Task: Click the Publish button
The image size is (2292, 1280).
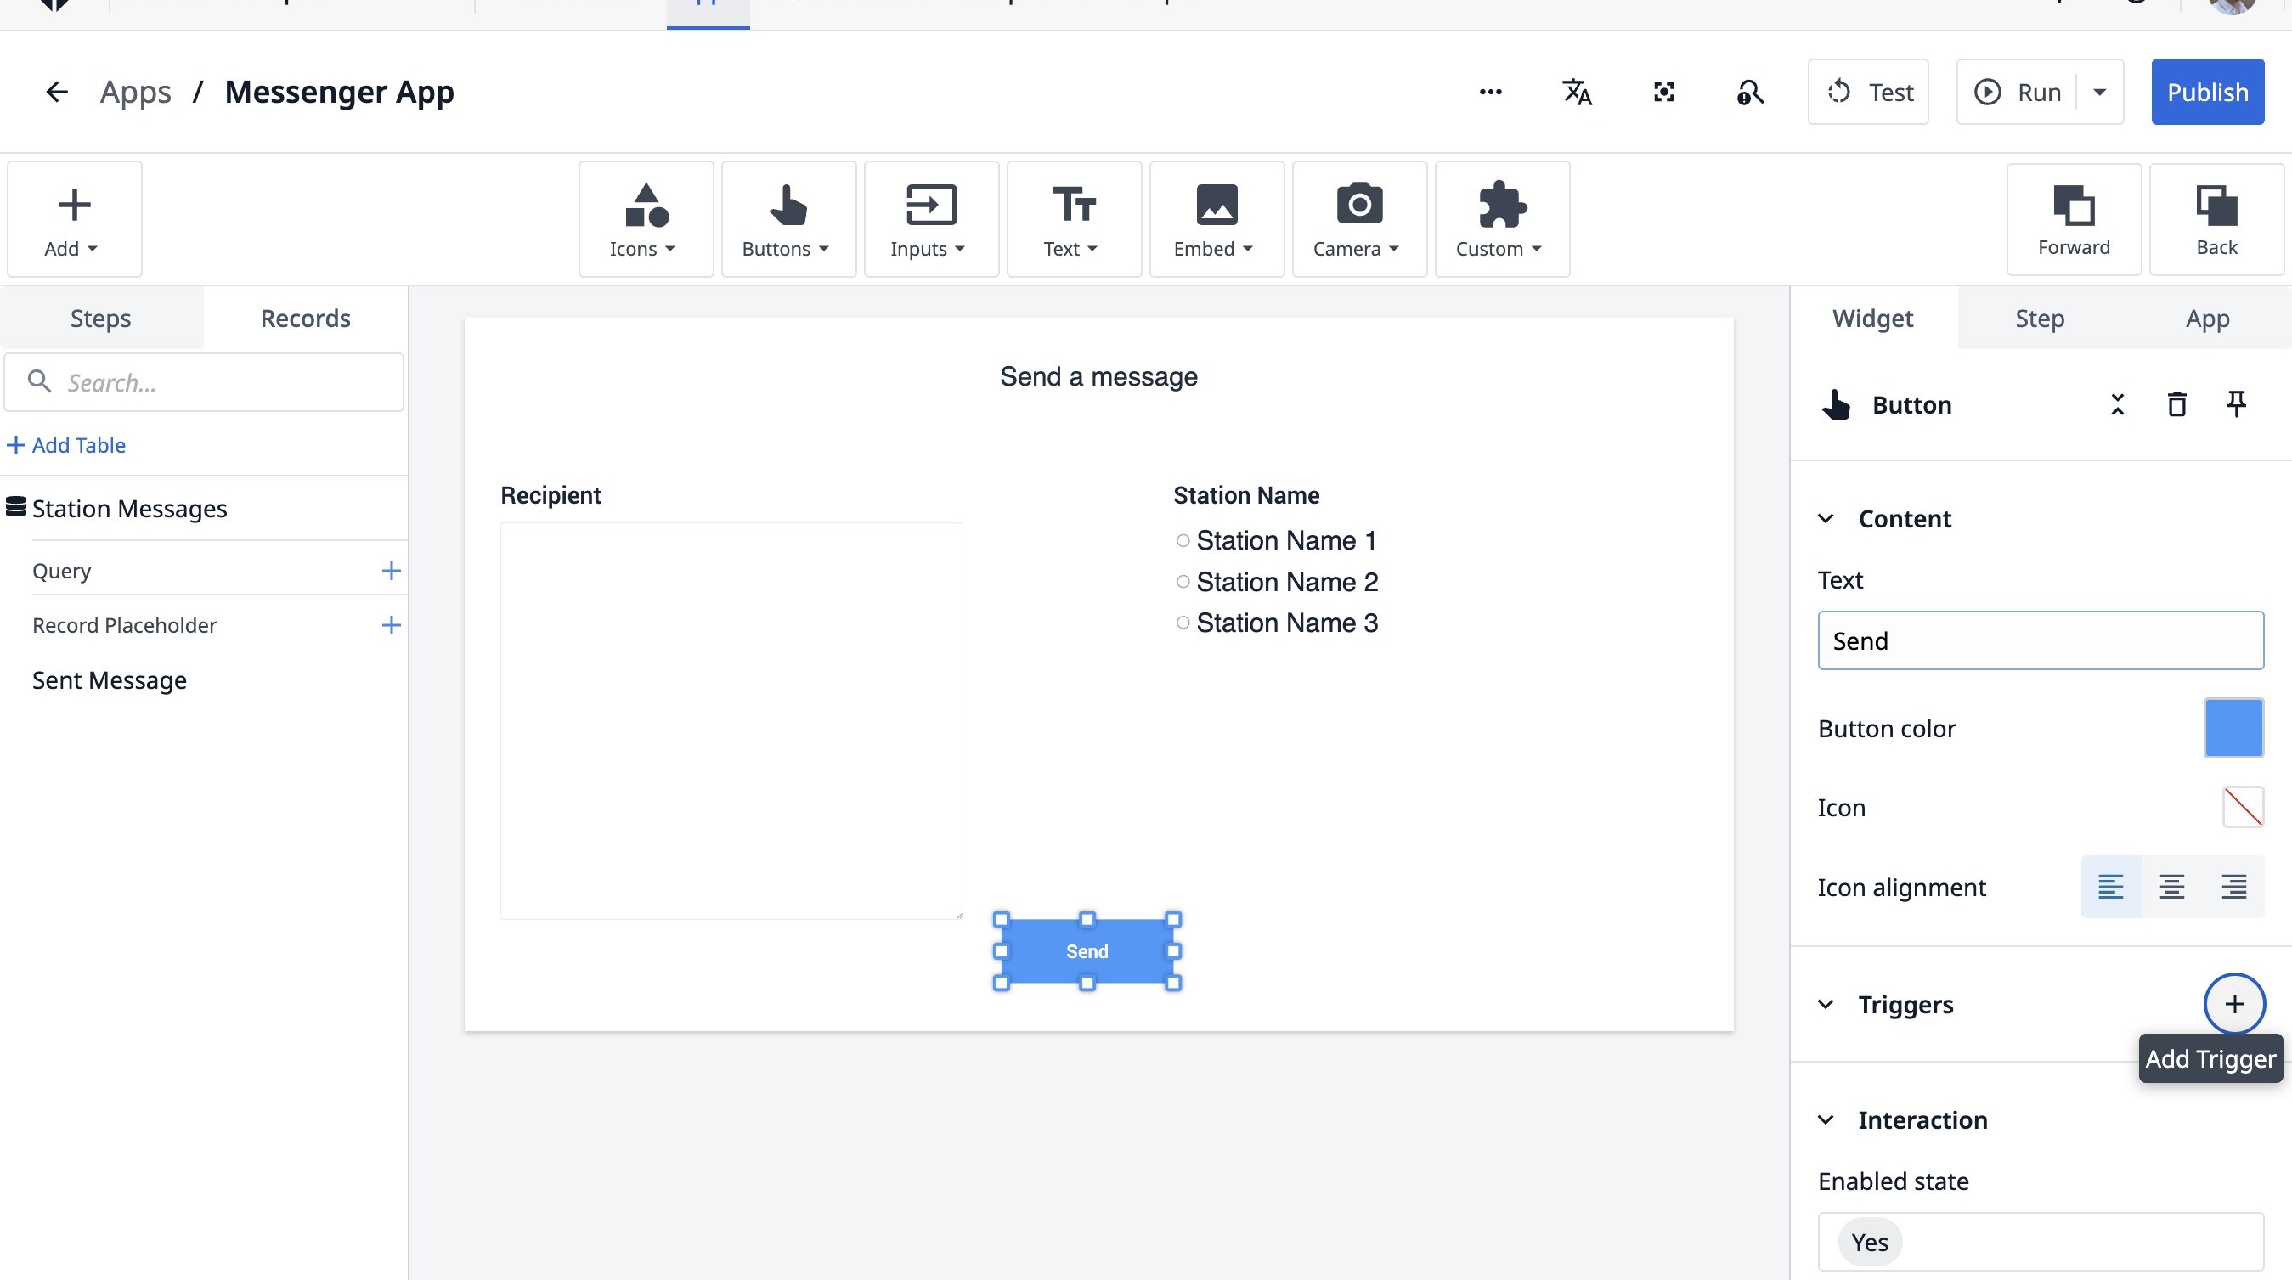Action: pyautogui.click(x=2206, y=92)
